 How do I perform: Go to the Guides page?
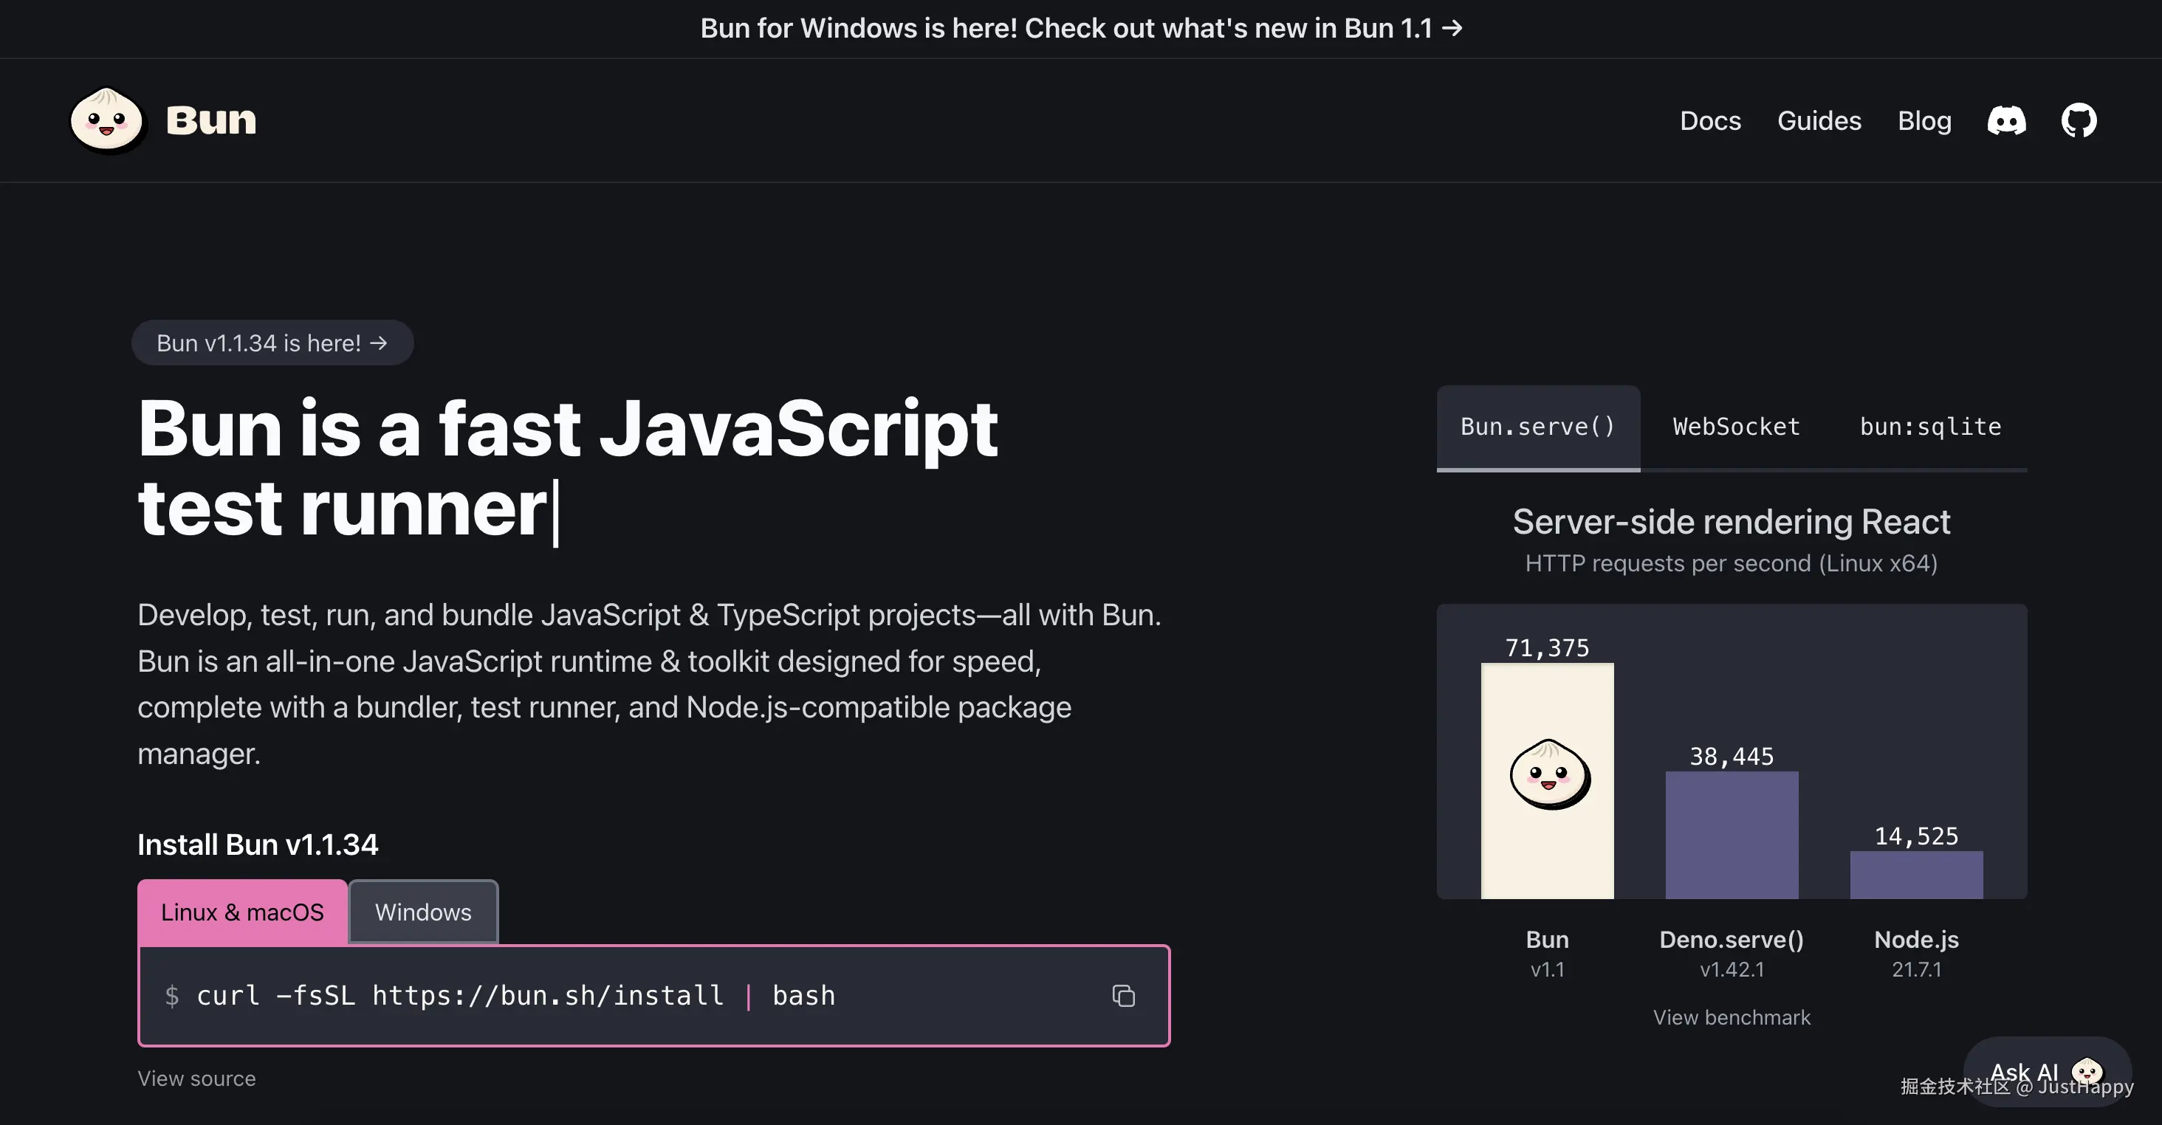(1819, 121)
